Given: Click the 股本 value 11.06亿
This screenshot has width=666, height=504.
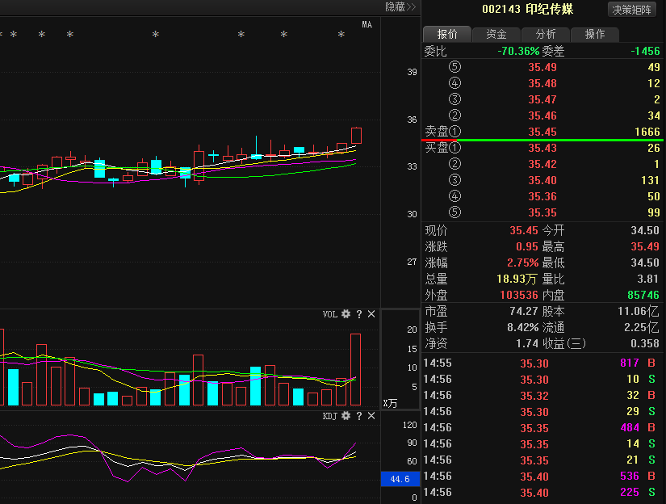Looking at the screenshot, I should 639,311.
